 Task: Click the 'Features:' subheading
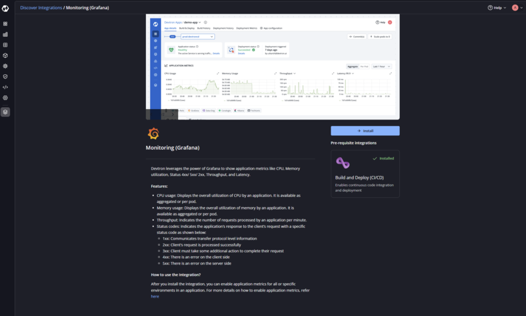tap(159, 187)
